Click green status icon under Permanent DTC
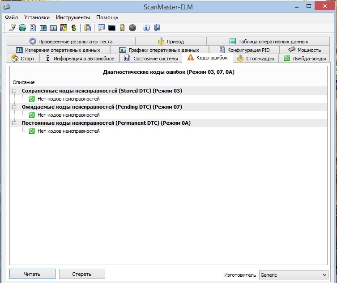This screenshot has width=337, height=283. click(32, 131)
